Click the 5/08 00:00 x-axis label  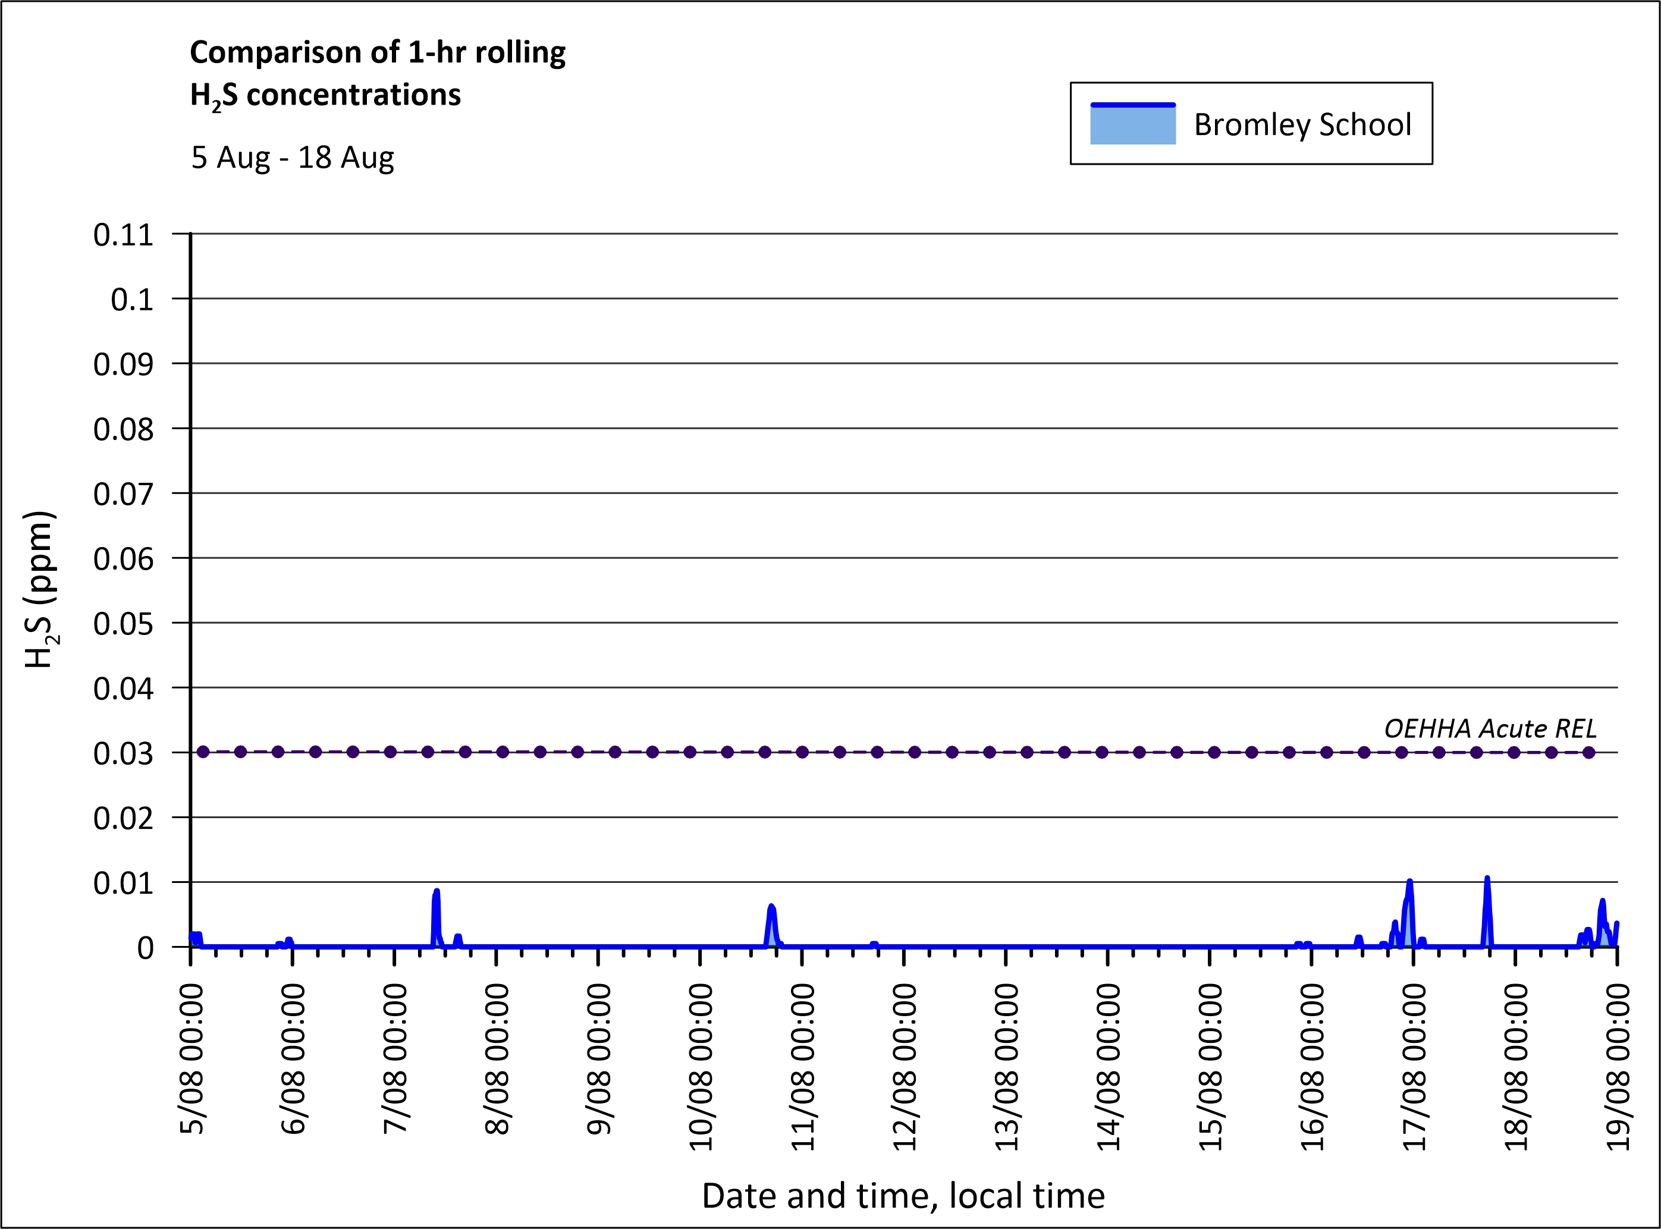coord(192,1060)
